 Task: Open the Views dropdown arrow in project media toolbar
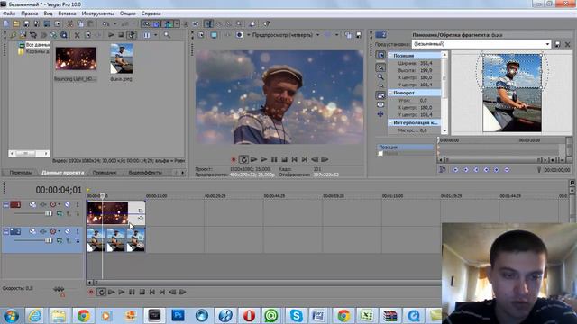coord(155,35)
